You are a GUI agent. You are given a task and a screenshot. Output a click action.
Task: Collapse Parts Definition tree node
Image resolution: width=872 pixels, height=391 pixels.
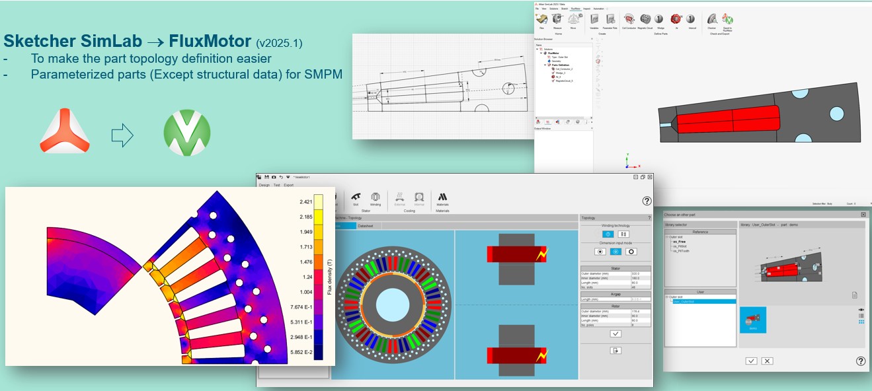click(x=545, y=65)
